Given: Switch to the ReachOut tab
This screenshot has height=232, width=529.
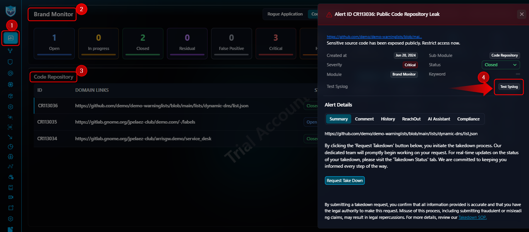Looking at the screenshot, I should click(411, 119).
